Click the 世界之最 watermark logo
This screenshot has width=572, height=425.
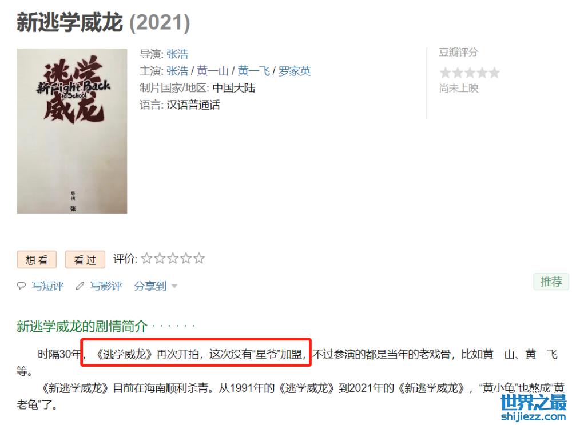(x=533, y=407)
